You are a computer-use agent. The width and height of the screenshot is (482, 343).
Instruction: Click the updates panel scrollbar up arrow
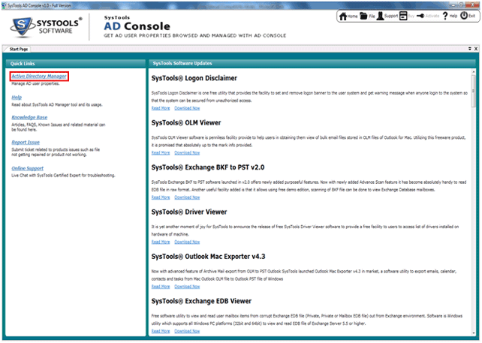tap(474, 72)
